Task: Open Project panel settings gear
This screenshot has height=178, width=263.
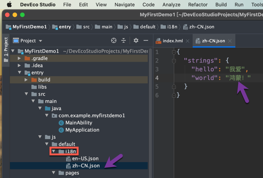Action: pyautogui.click(x=136, y=41)
